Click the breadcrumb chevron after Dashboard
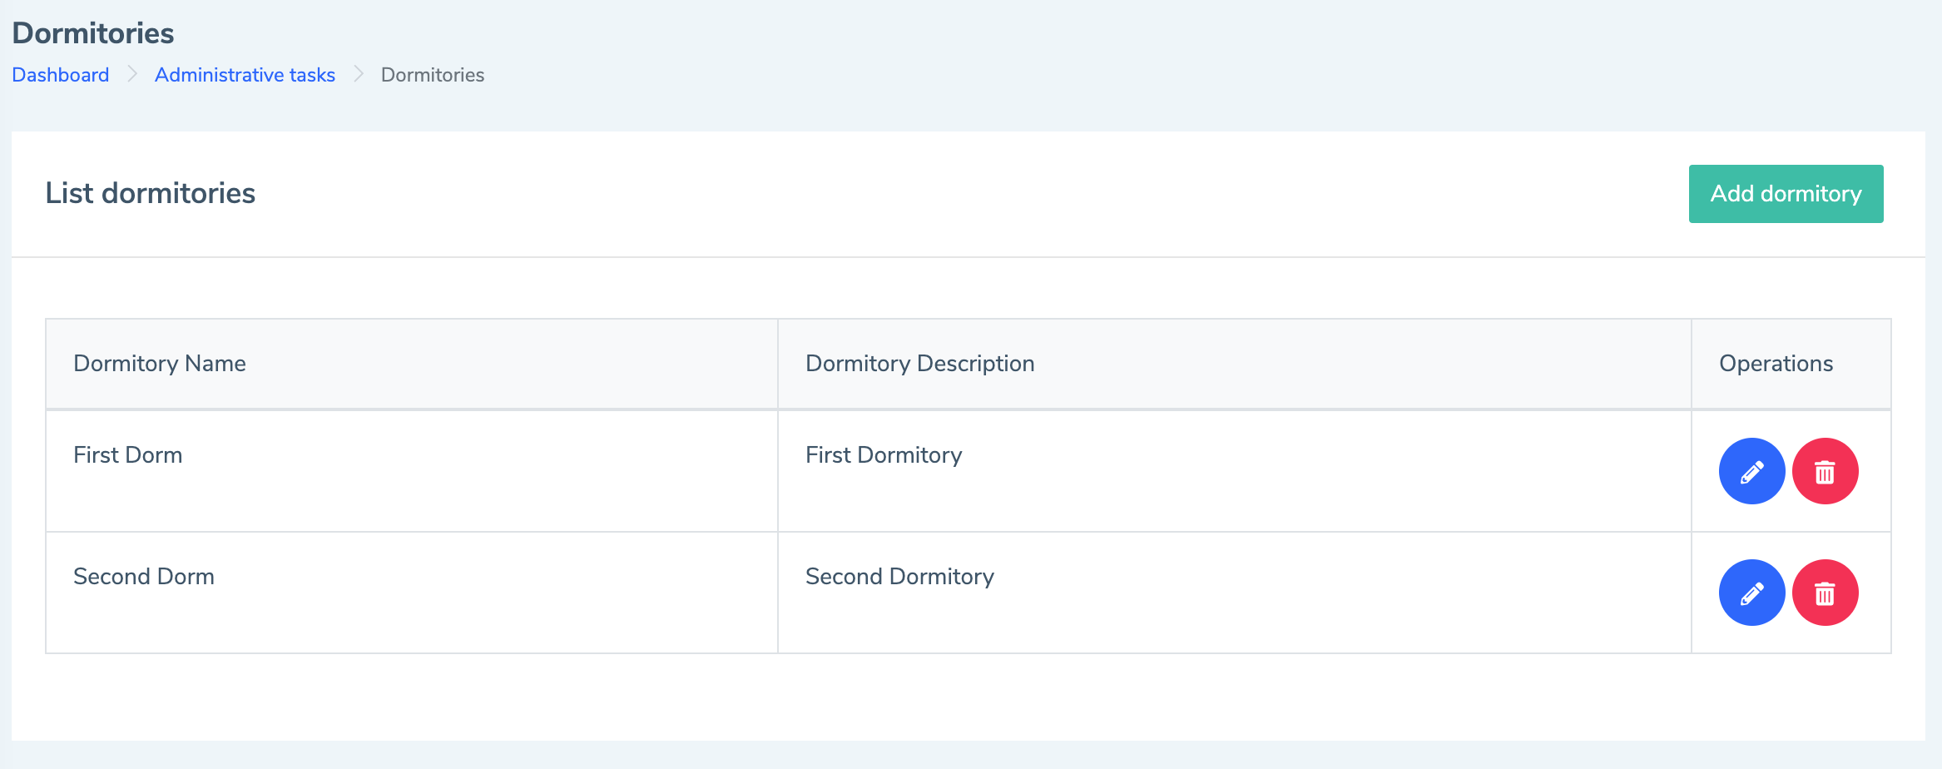This screenshot has width=1942, height=769. tap(132, 74)
